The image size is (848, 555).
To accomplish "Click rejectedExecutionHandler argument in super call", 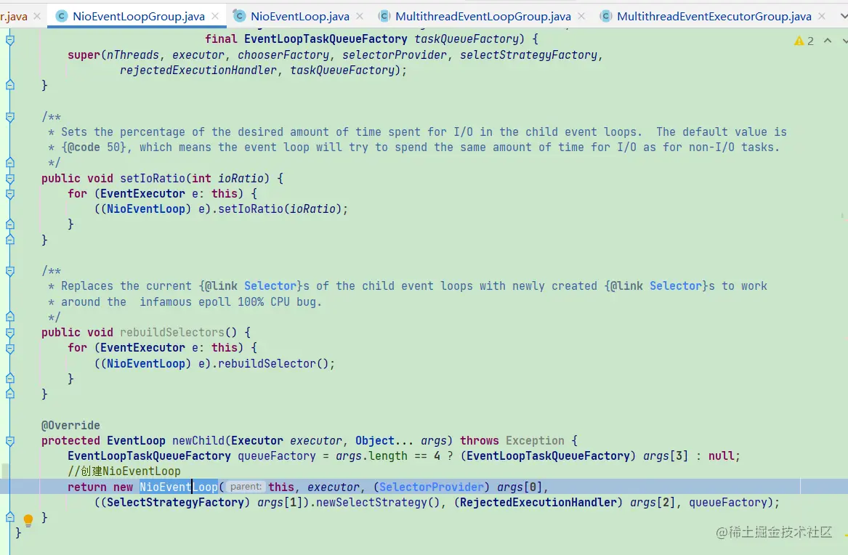I will pos(198,70).
